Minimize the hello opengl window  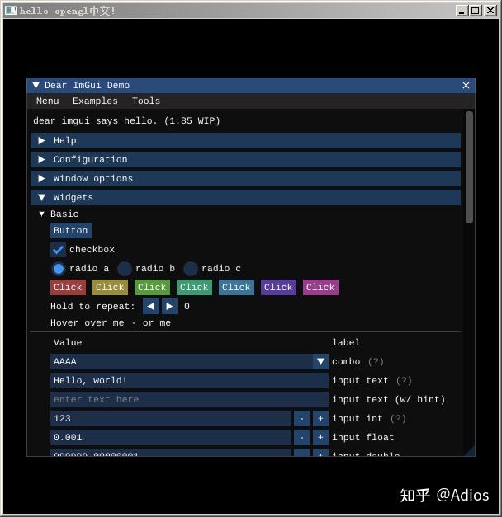(x=462, y=11)
